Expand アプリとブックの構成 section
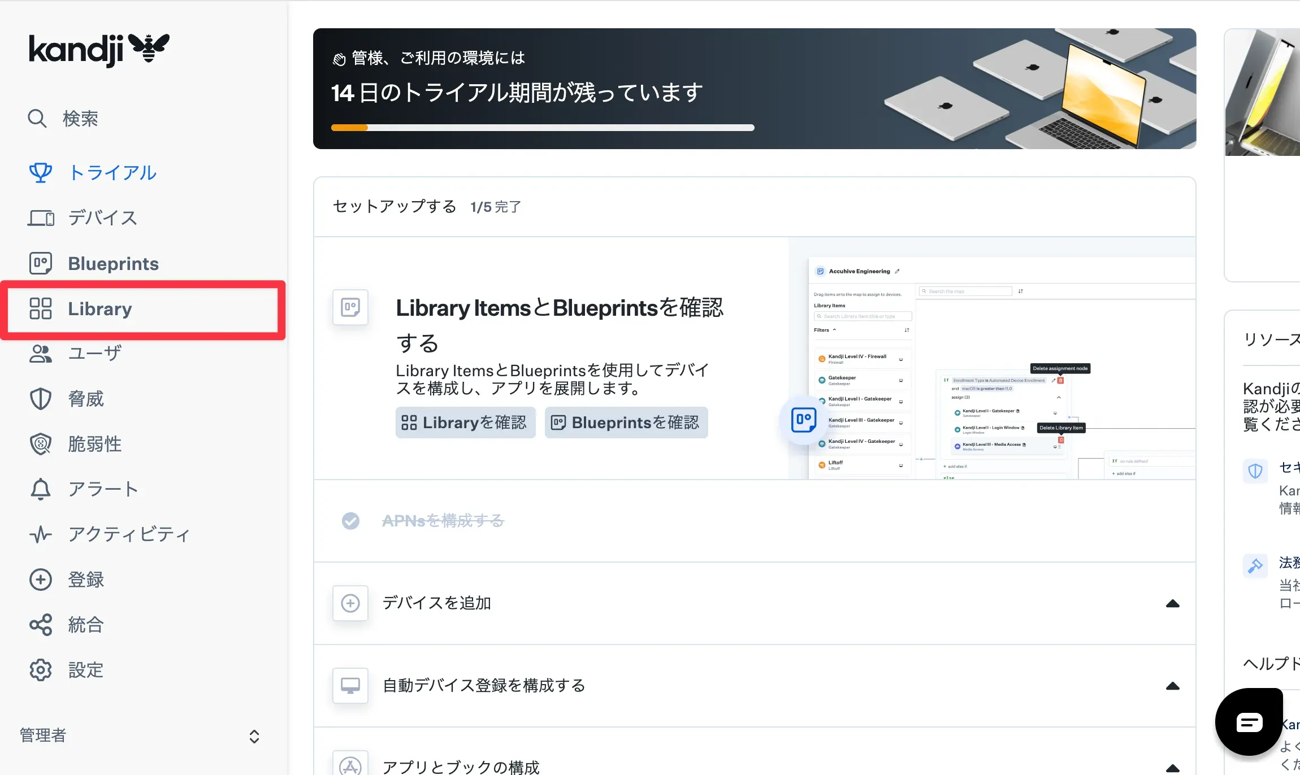Screen dimensions: 1300x775 click(x=1172, y=768)
